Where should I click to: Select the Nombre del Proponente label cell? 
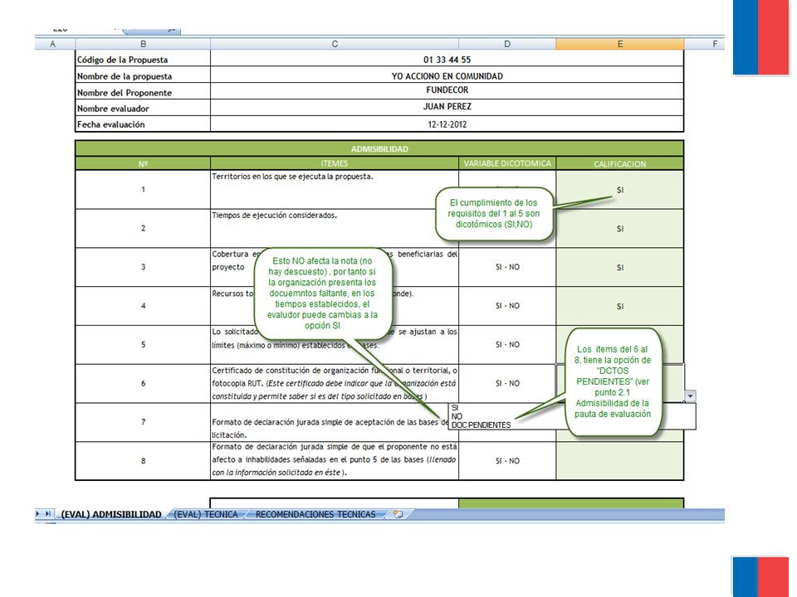(x=143, y=92)
